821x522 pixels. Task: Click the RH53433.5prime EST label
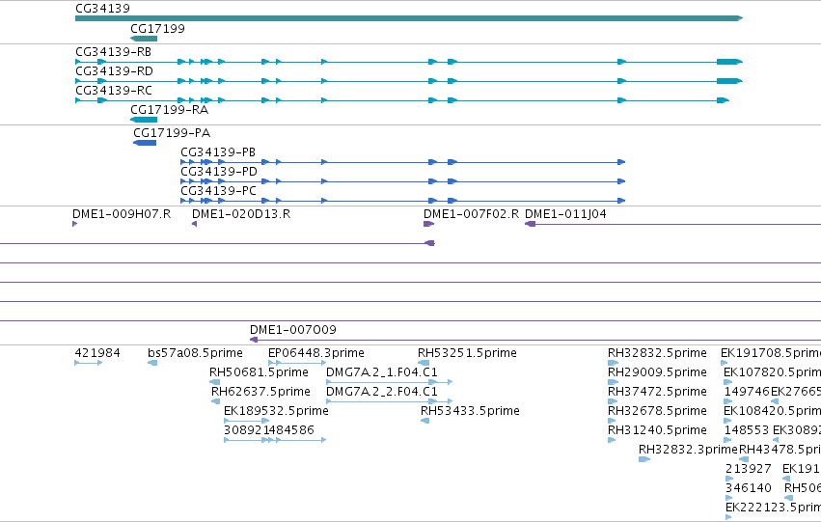tap(470, 410)
